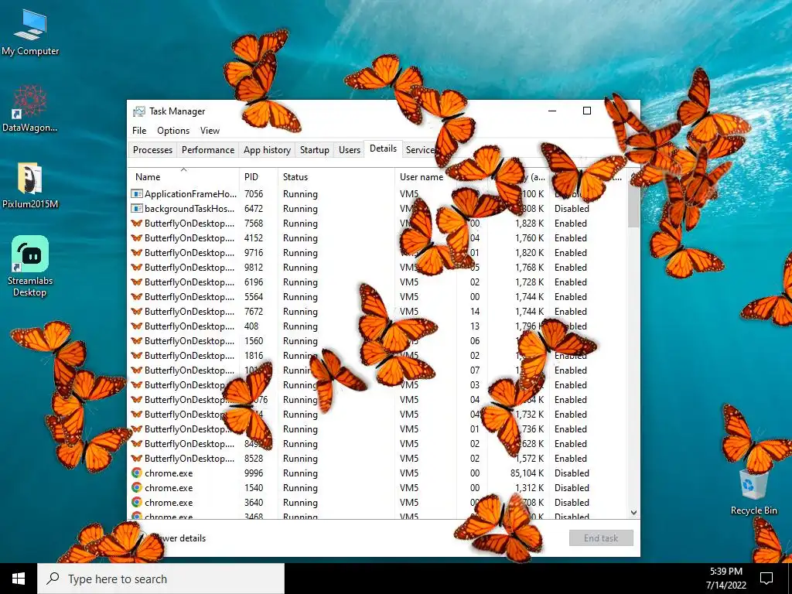Viewport: 792px width, 594px height.
Task: Click the memory value 1,828 K
Action: tap(529, 223)
